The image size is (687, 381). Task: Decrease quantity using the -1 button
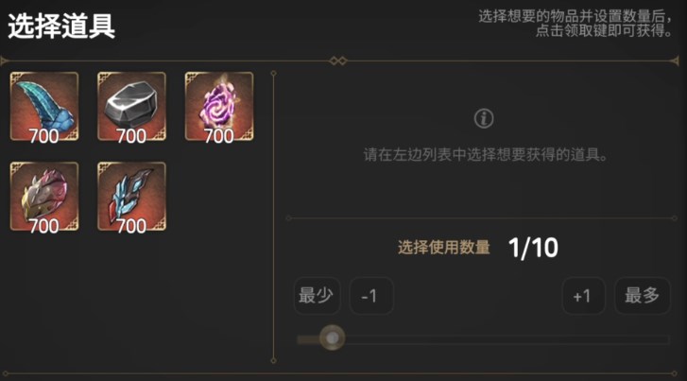pyautogui.click(x=371, y=296)
